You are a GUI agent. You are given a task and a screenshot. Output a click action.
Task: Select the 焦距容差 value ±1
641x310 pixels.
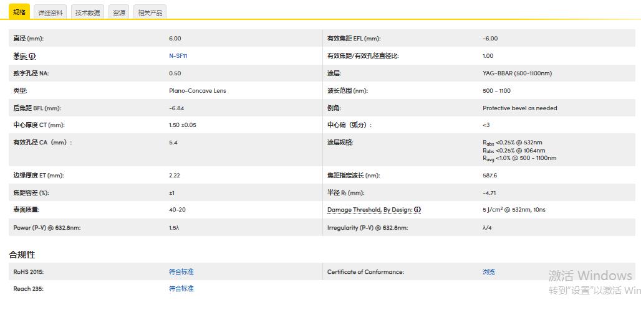[x=171, y=193]
